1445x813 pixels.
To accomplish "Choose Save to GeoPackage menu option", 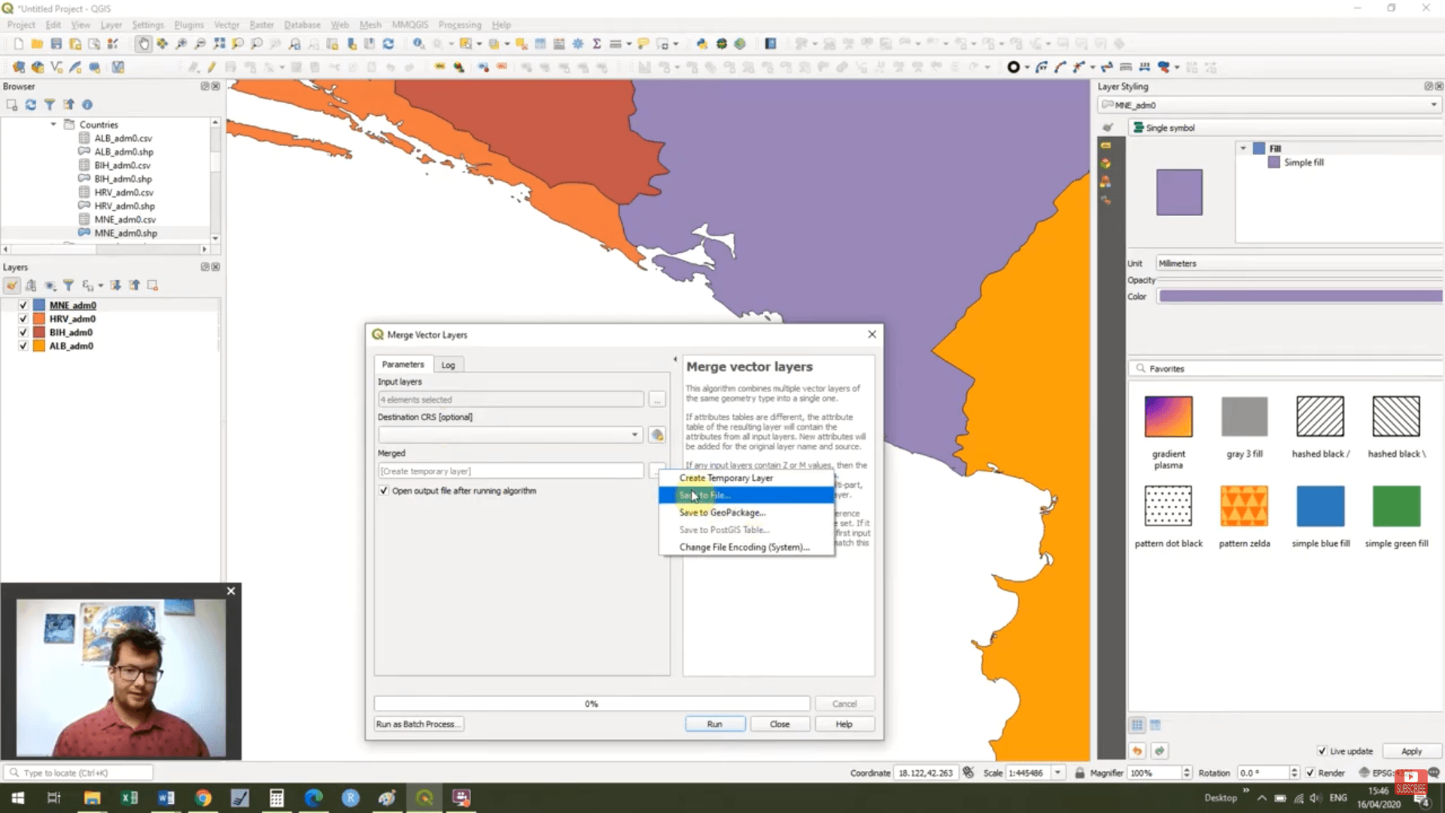I will pyautogui.click(x=722, y=513).
